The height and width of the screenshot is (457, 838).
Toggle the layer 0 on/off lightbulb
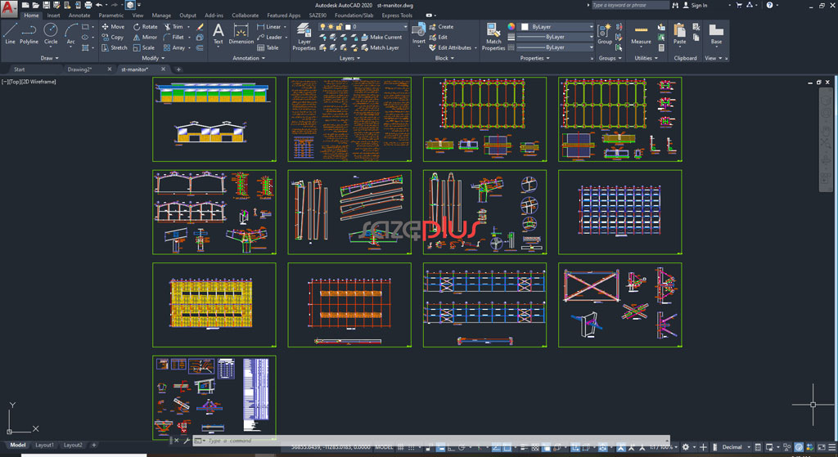pyautogui.click(x=322, y=27)
